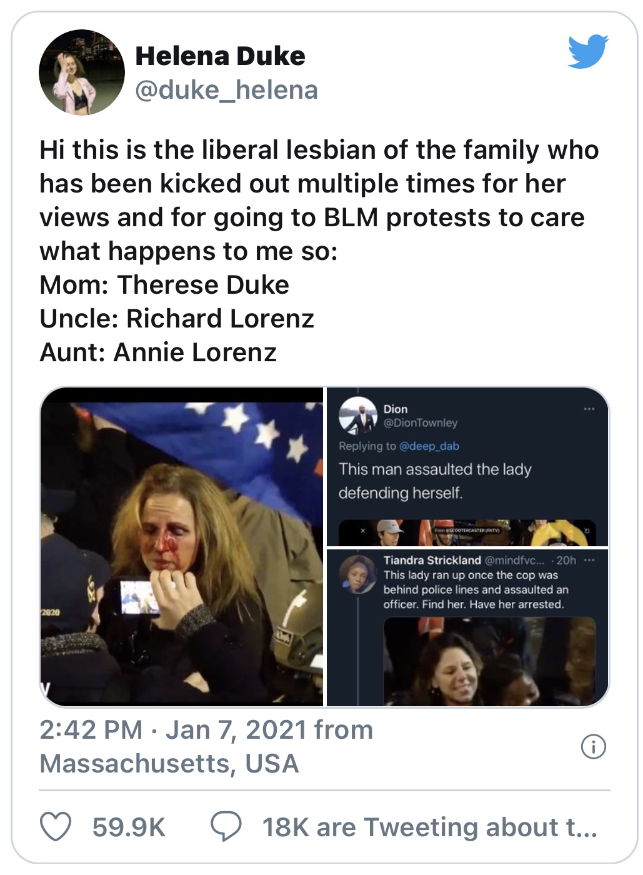
Task: Click the reply speech bubble icon
Action: pyautogui.click(x=226, y=826)
